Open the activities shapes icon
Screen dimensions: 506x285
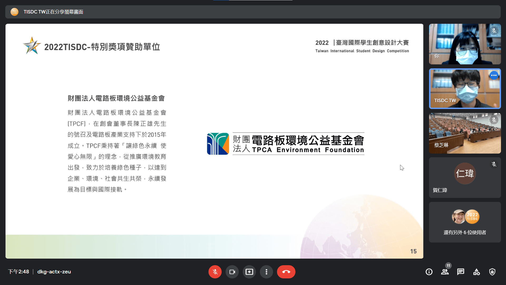(x=476, y=272)
